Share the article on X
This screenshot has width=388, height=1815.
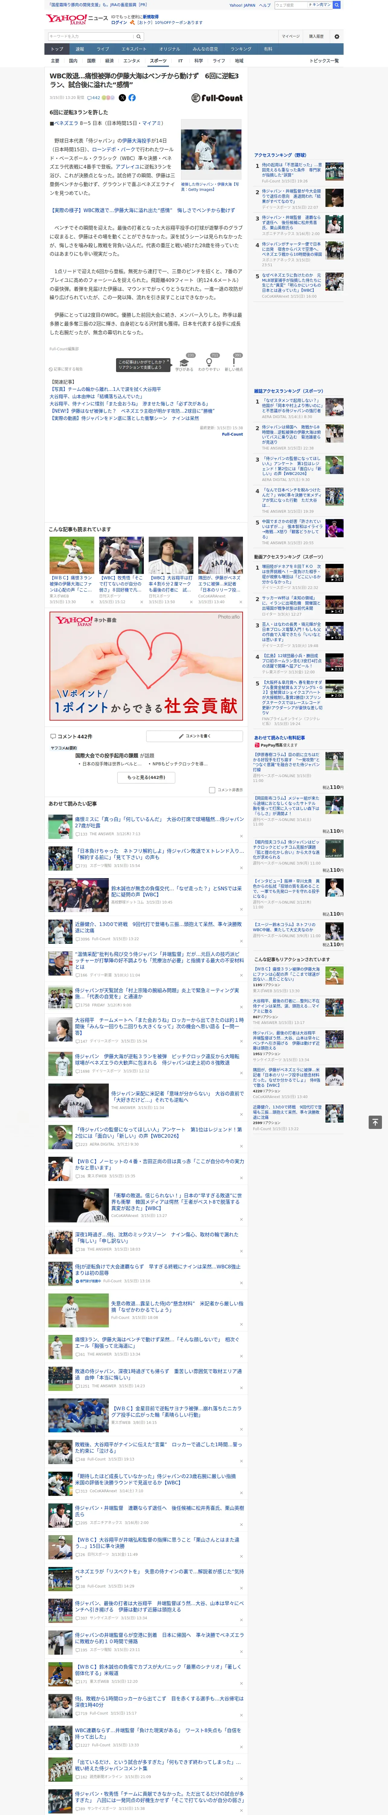point(122,98)
